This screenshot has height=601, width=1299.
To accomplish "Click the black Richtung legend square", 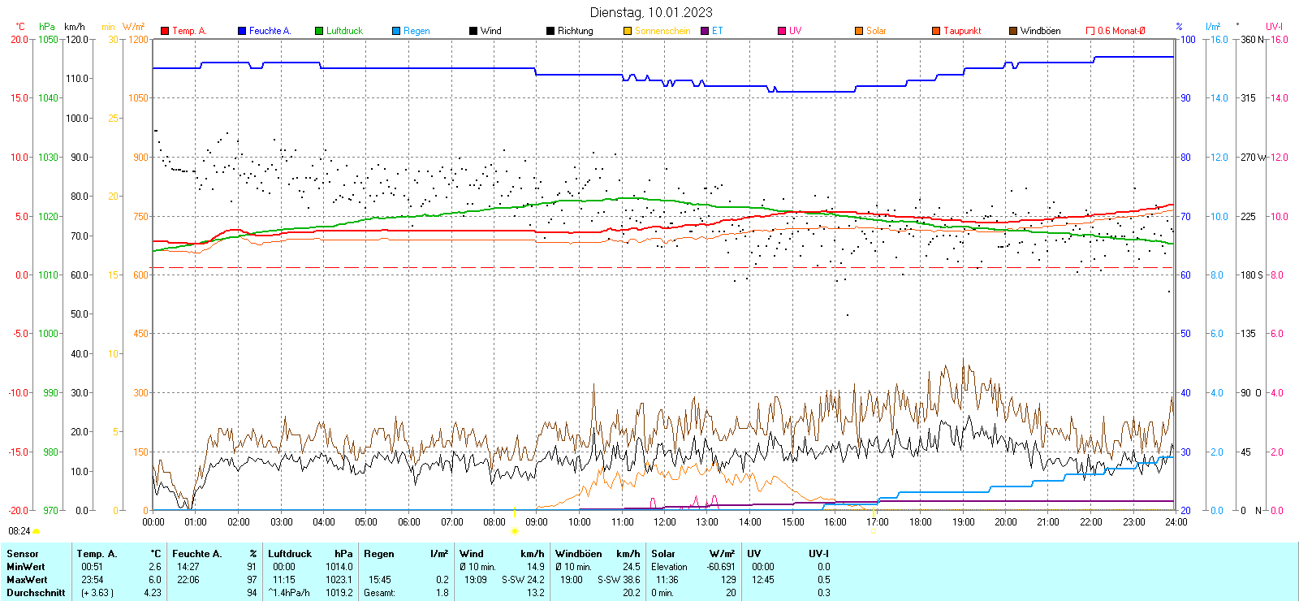I will click(x=550, y=31).
